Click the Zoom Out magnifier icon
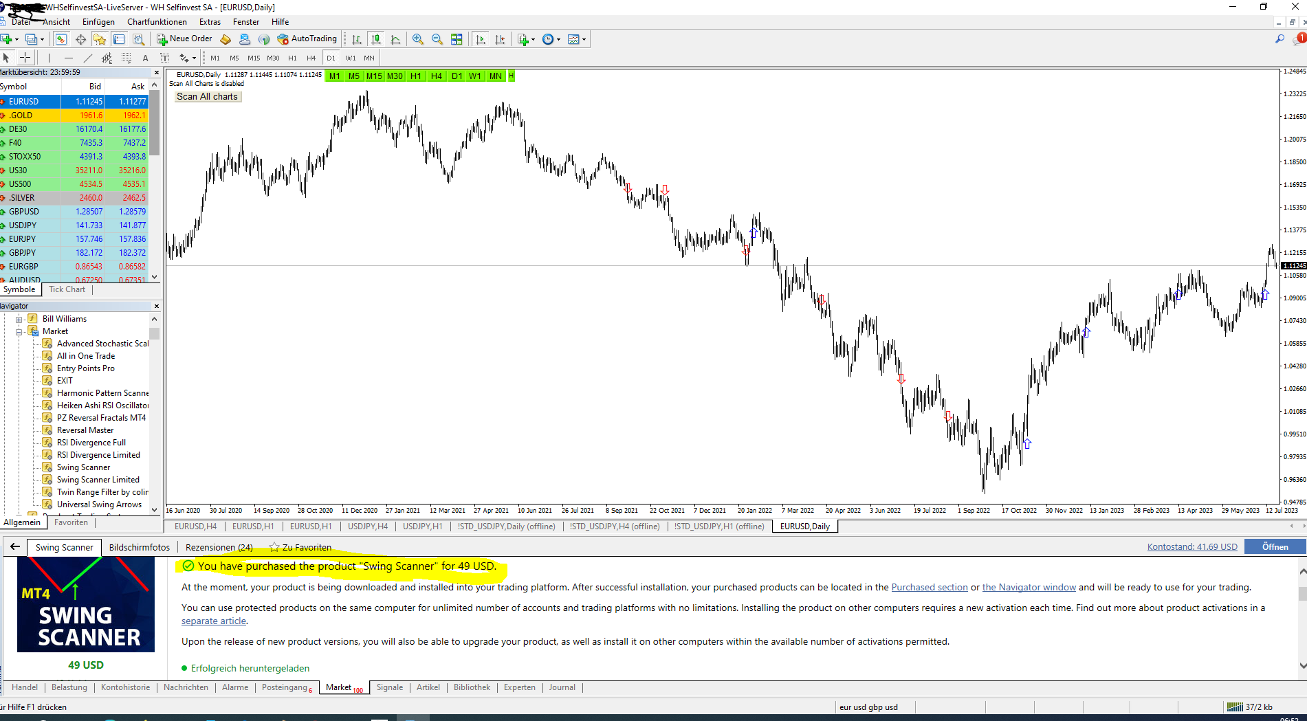 coord(437,39)
